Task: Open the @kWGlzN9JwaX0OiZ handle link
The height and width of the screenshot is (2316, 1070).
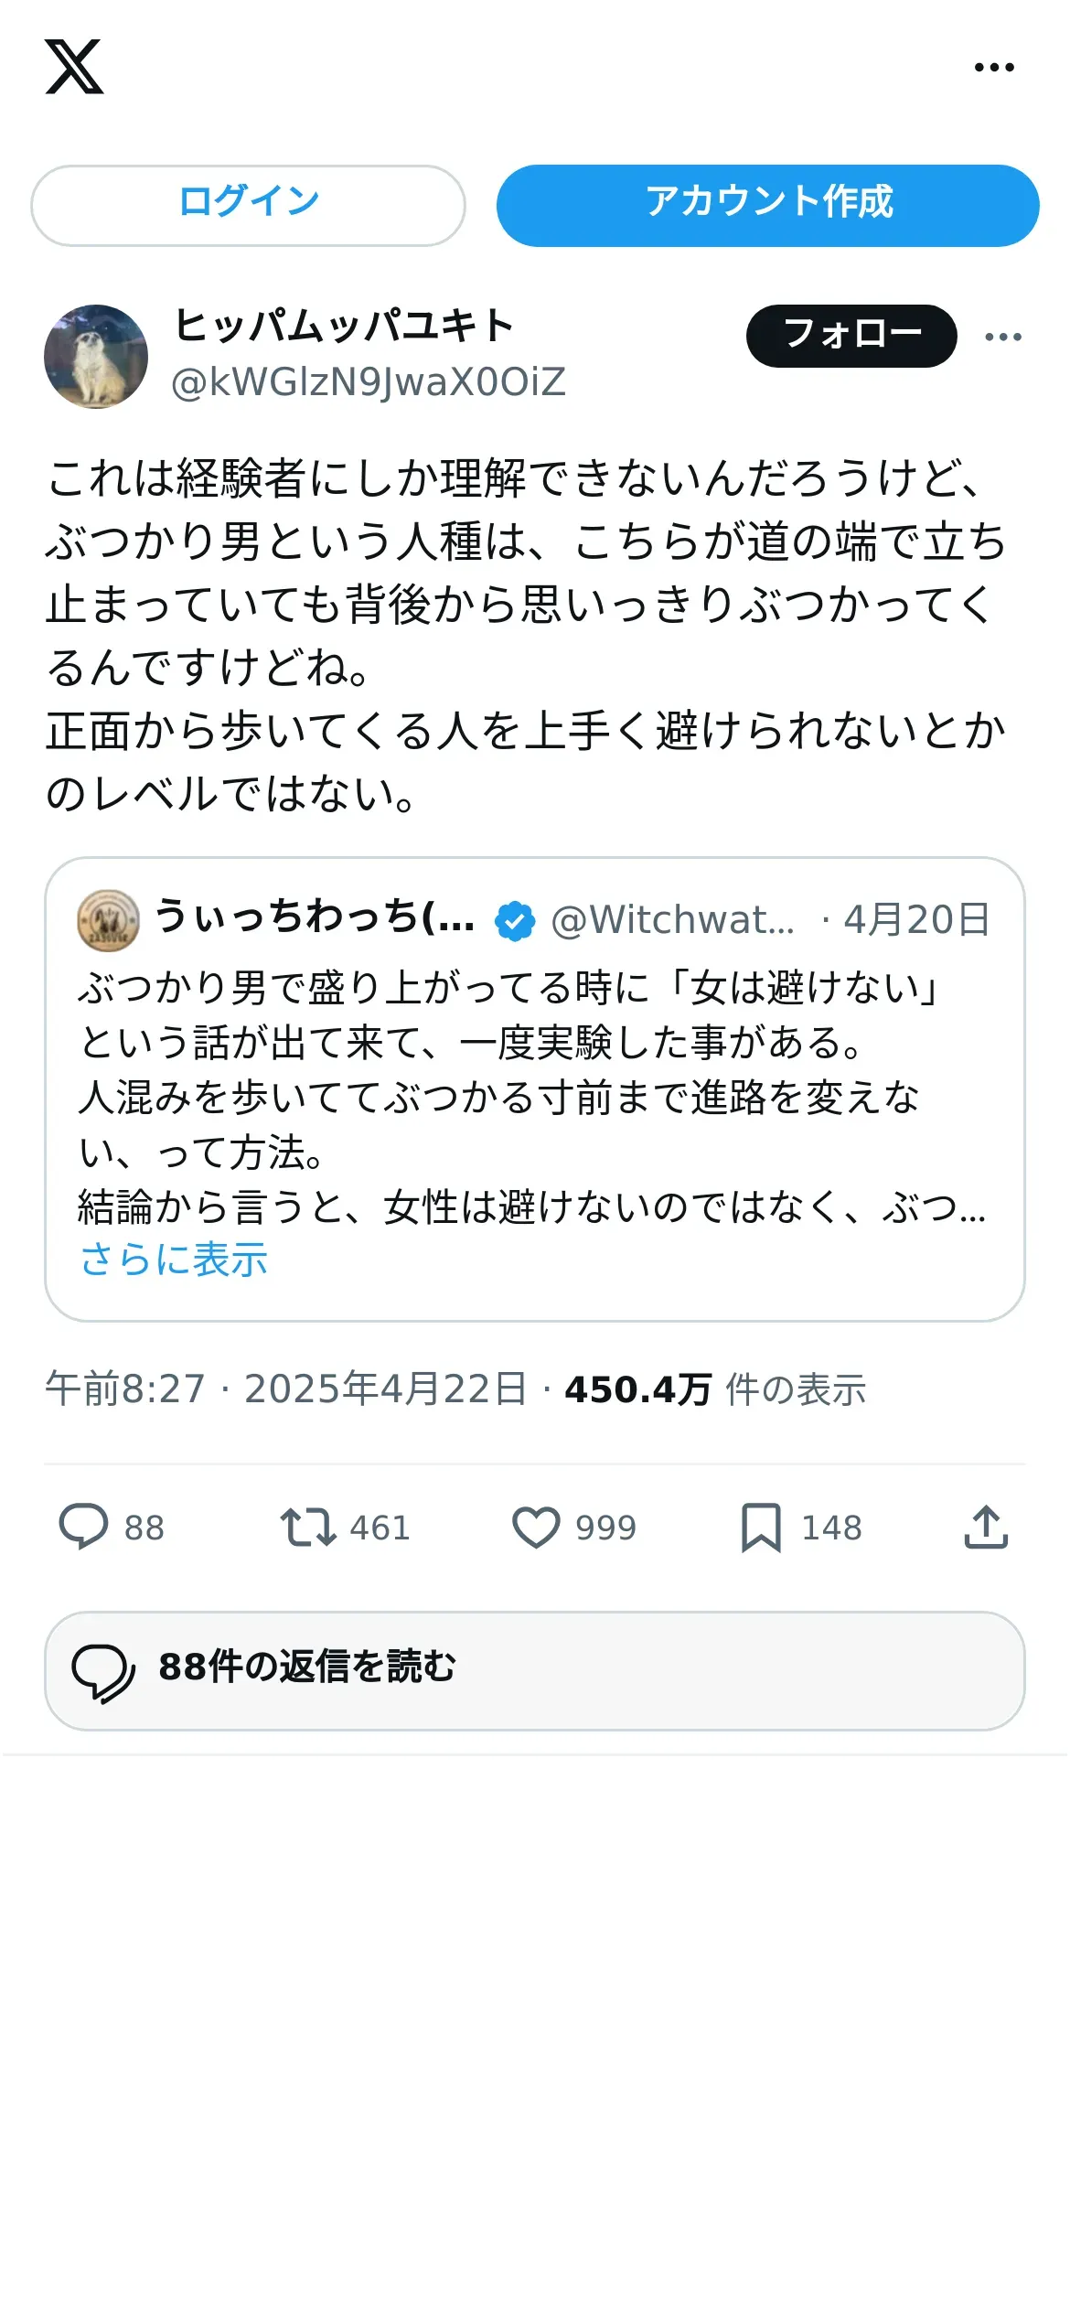Action: coord(369,381)
